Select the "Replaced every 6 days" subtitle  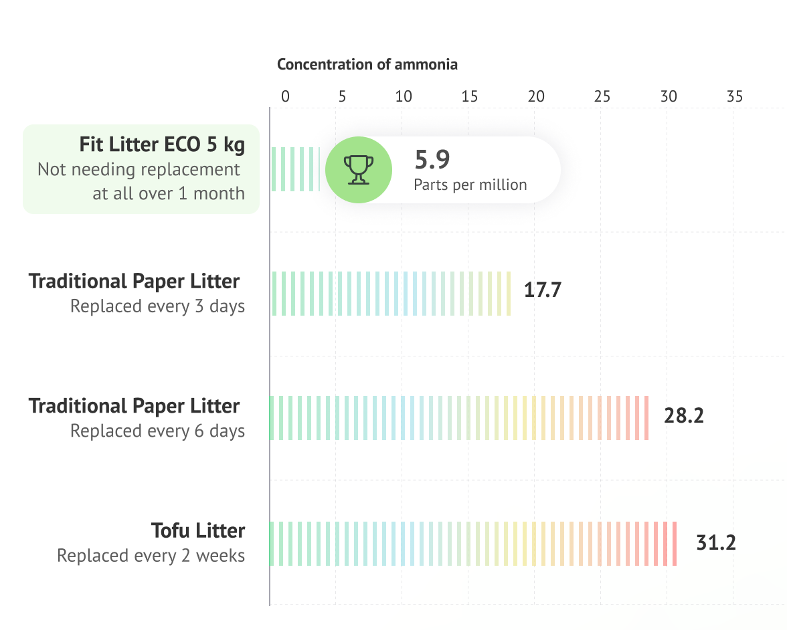click(x=157, y=431)
